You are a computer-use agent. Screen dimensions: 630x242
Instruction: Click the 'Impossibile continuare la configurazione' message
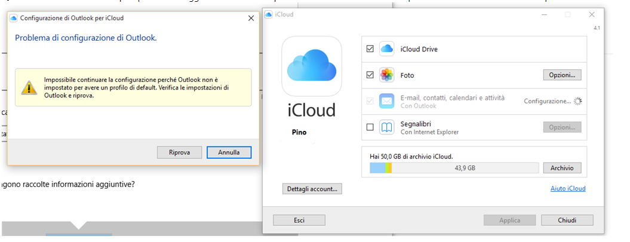coord(137,87)
